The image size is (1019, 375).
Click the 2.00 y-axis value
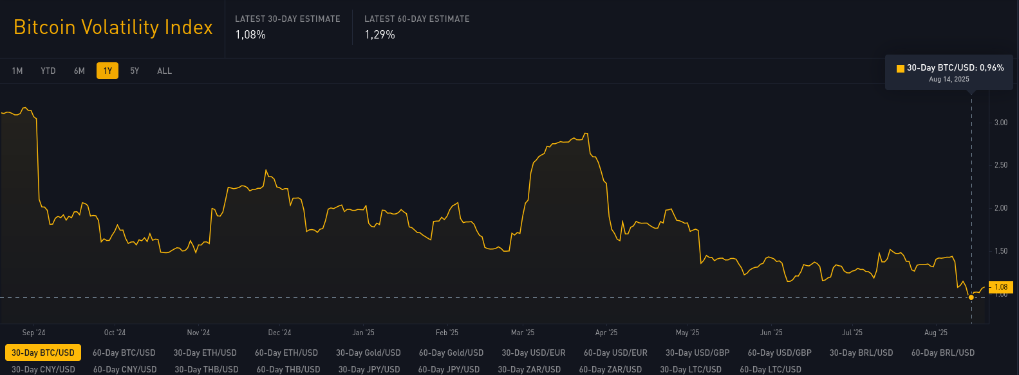click(x=1000, y=208)
